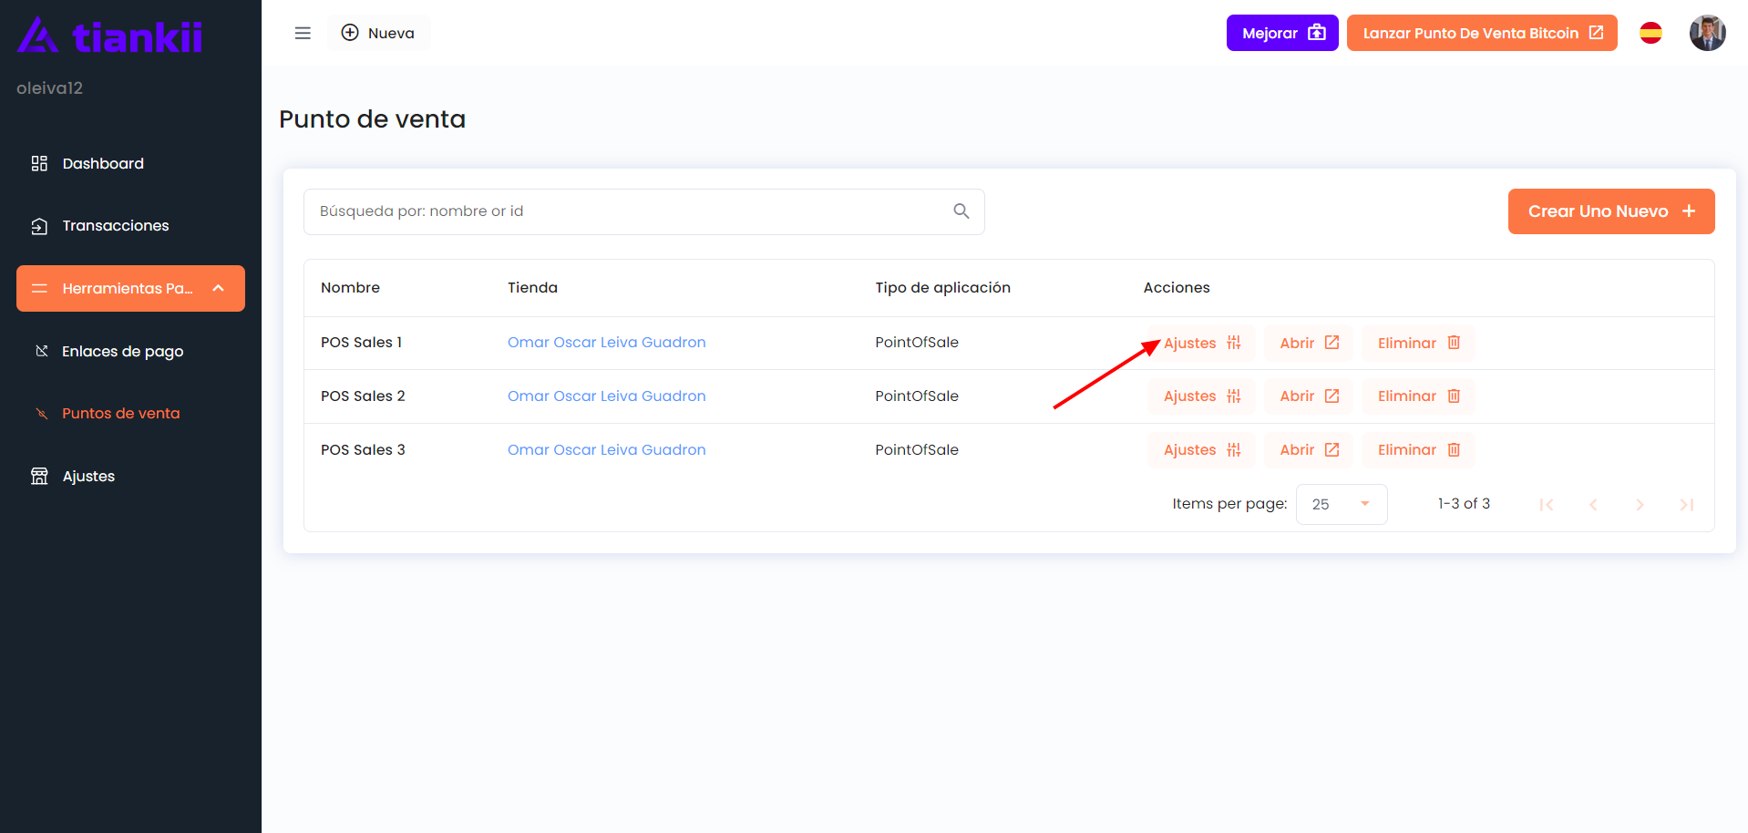This screenshot has height=833, width=1748.
Task: Go to previous page of results
Action: tap(1593, 504)
